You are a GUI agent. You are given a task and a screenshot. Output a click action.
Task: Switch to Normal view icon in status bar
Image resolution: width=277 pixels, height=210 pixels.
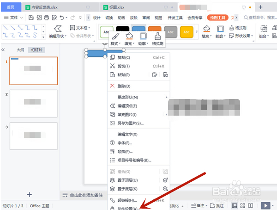(235, 206)
